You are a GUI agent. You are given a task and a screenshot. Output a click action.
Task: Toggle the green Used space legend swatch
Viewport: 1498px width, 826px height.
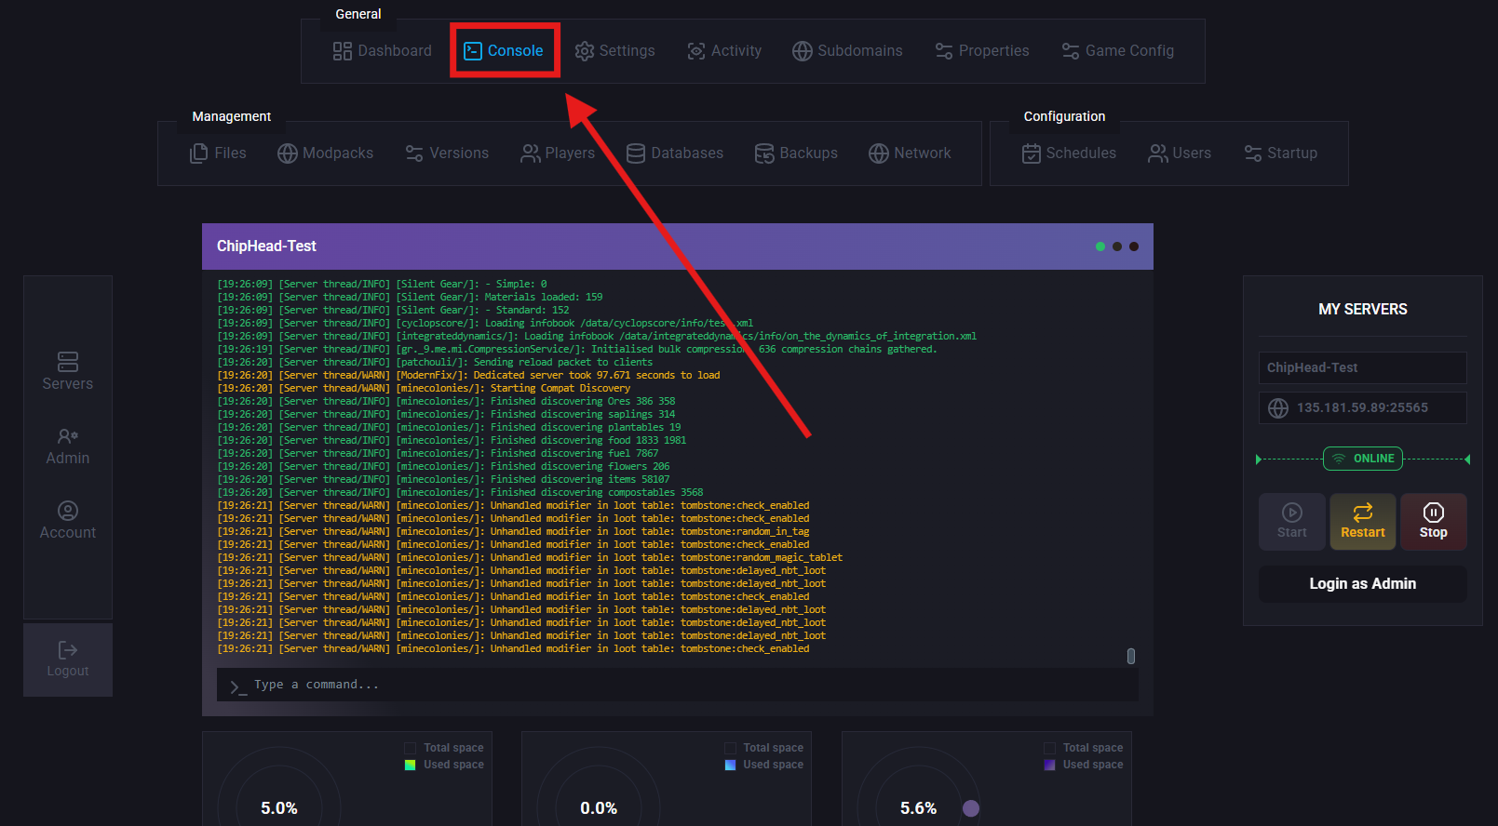411,765
